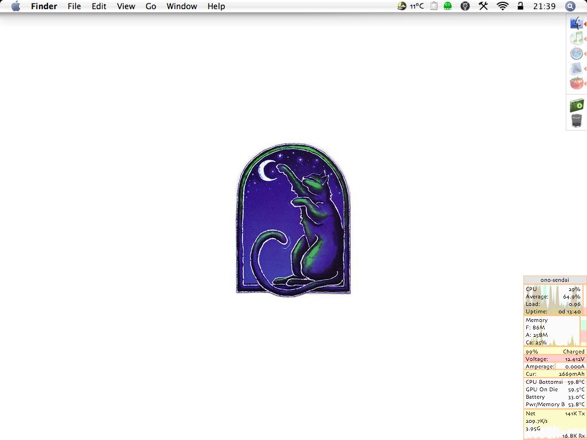Open the Help menu
Image resolution: width=587 pixels, height=440 pixels.
[216, 6]
